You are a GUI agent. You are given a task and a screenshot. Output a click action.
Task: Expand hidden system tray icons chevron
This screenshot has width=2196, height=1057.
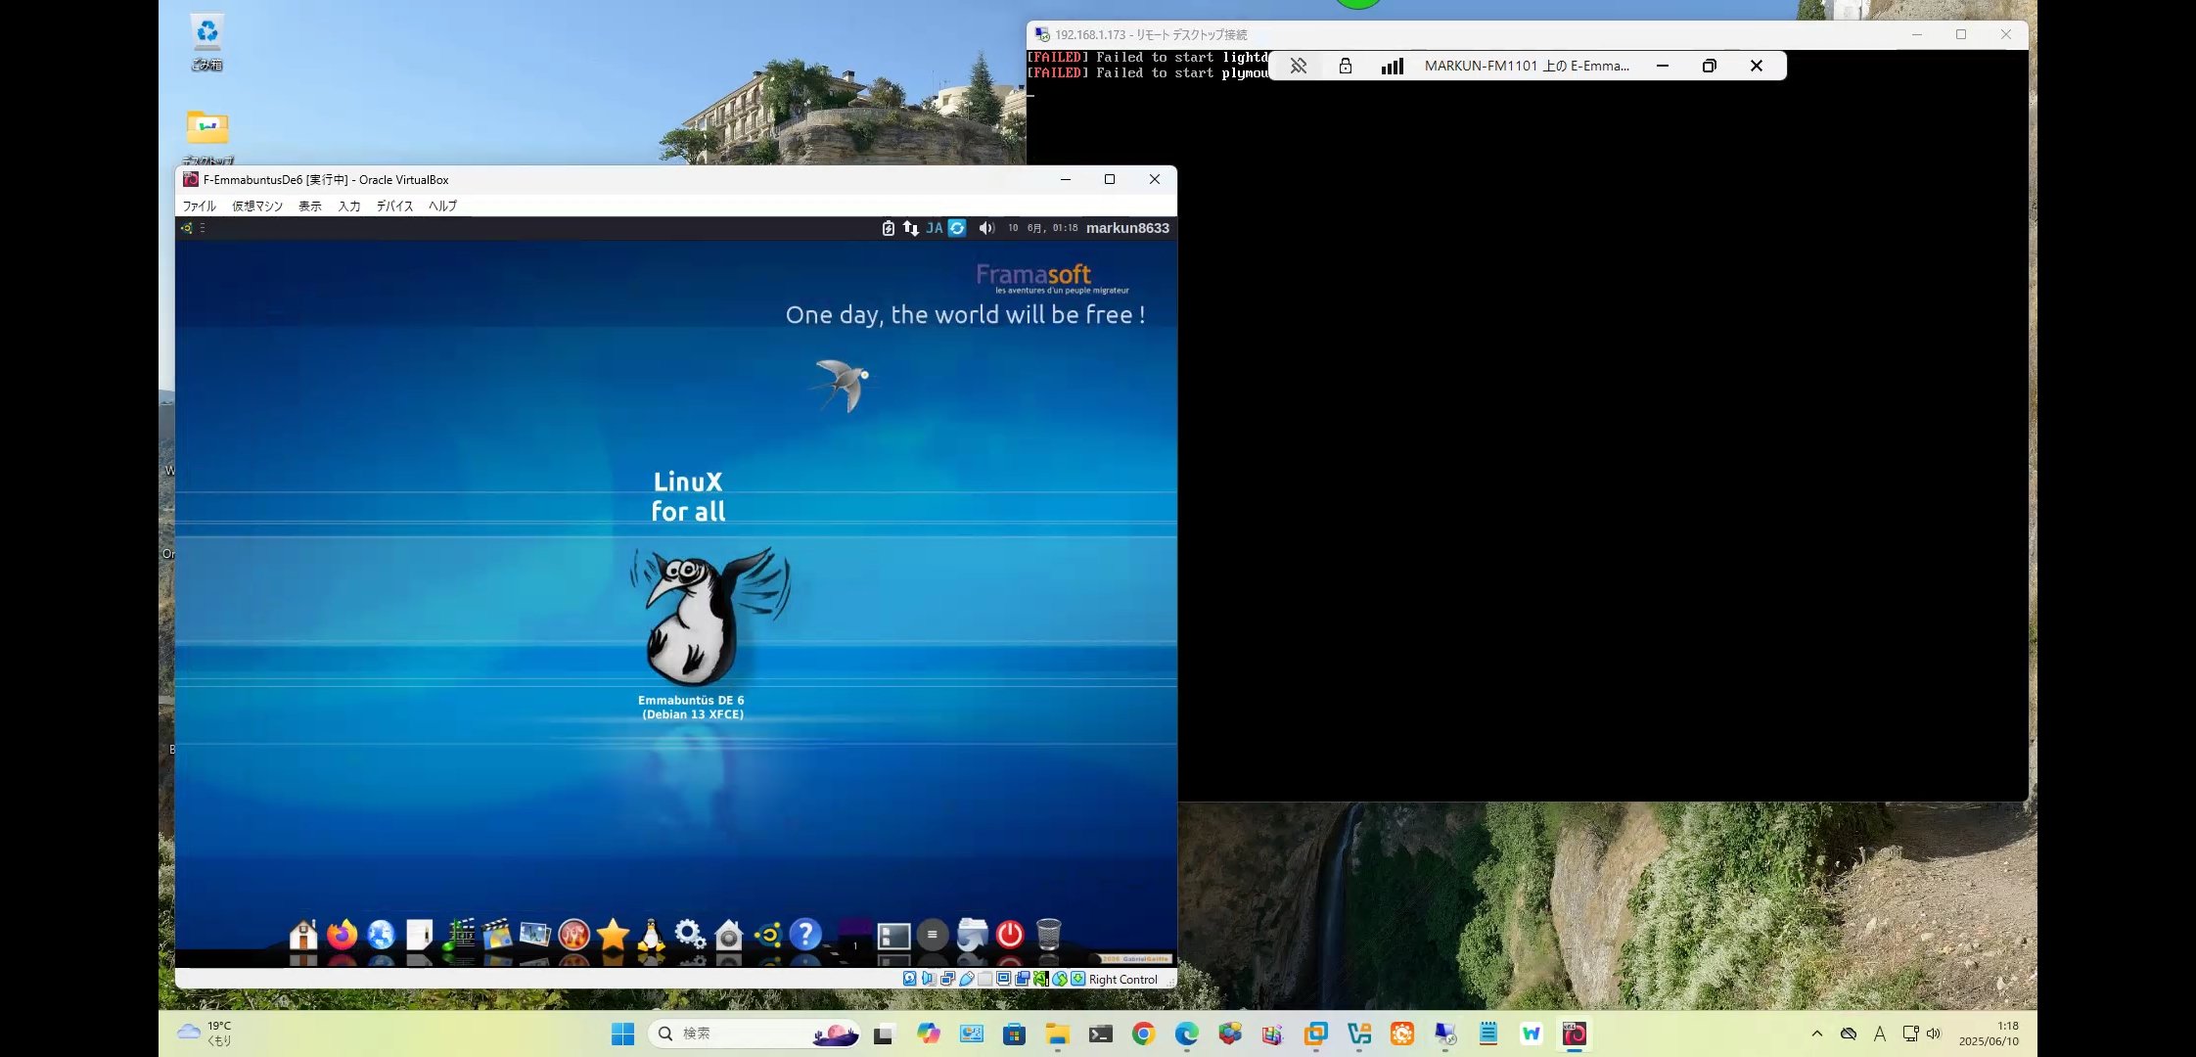click(1817, 1034)
